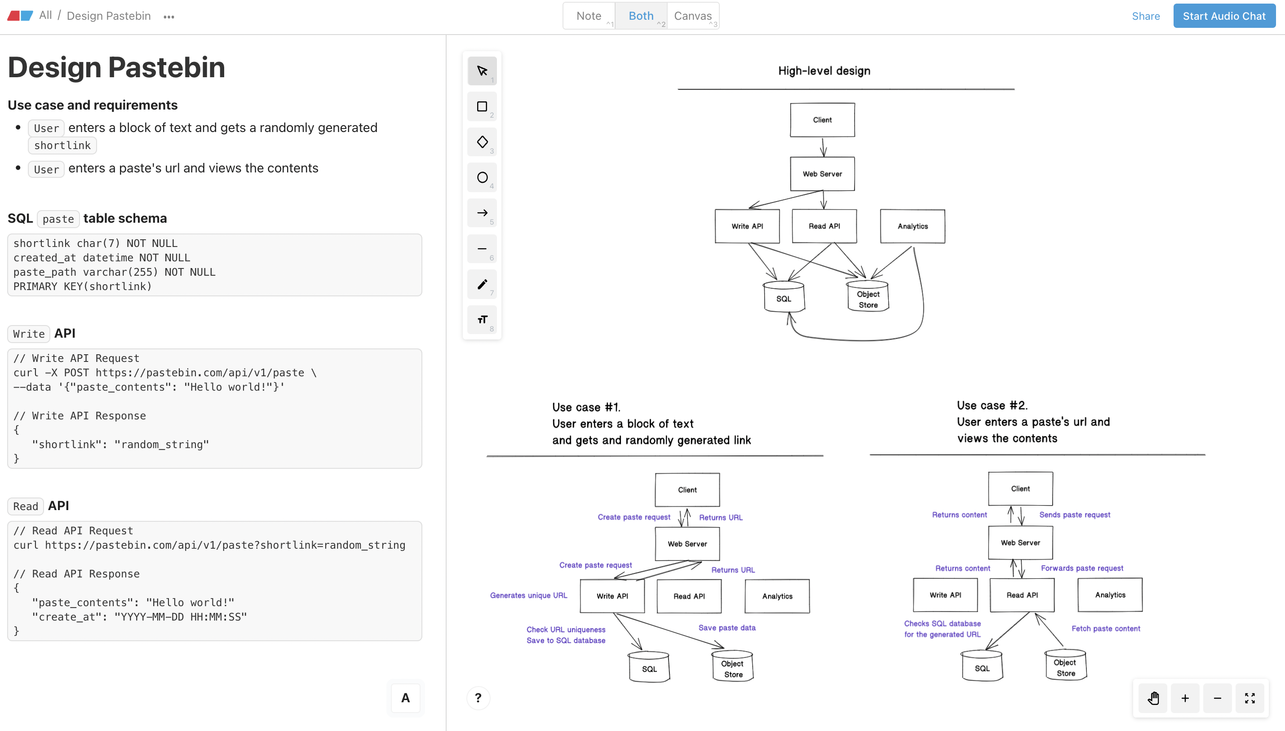Fit canvas with the fullscreen icon
Image resolution: width=1285 pixels, height=731 pixels.
[x=1250, y=698]
